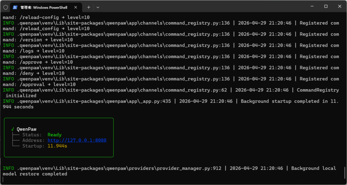Click the /approval level=10 line

click(39, 85)
